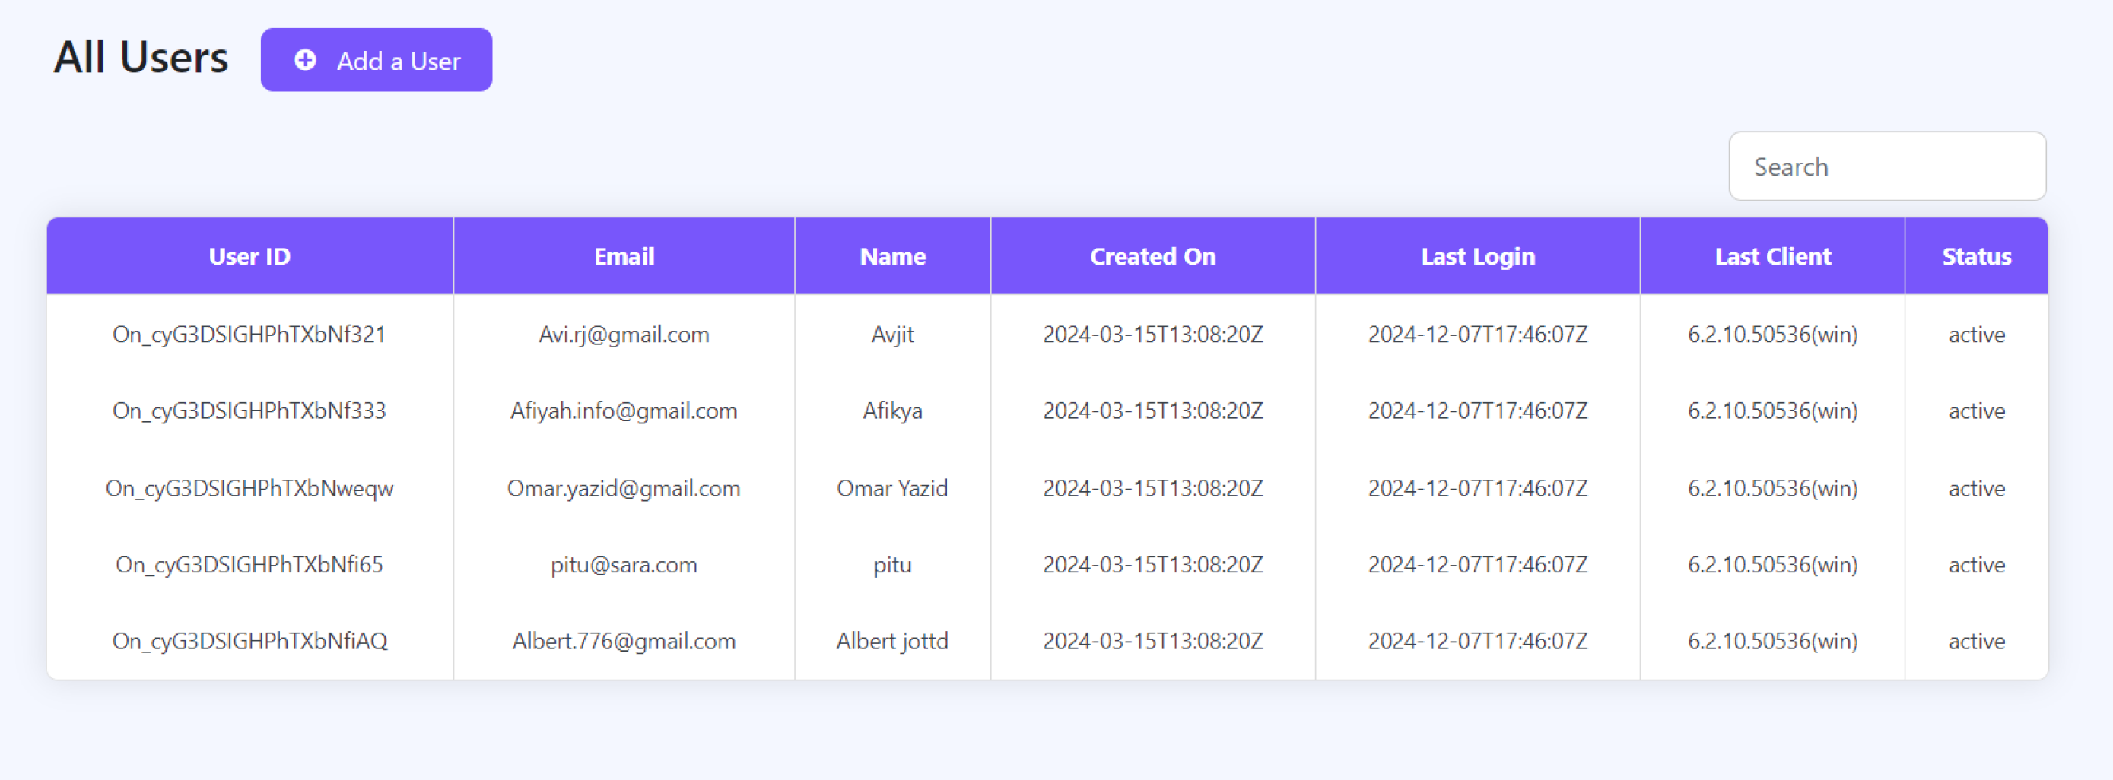The width and height of the screenshot is (2113, 780).
Task: Select user ID On_cyG3DSIGHPhTXbNfi65
Action: 249,565
